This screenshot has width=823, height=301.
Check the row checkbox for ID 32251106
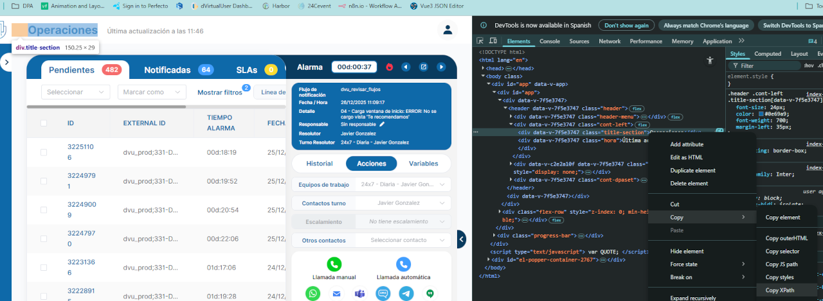[x=44, y=152]
